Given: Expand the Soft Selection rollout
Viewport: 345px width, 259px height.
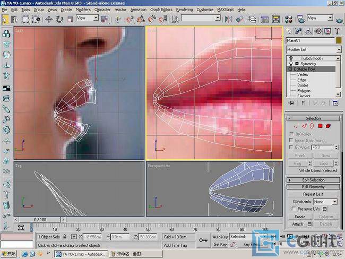Looking at the screenshot, I should click(x=313, y=180).
